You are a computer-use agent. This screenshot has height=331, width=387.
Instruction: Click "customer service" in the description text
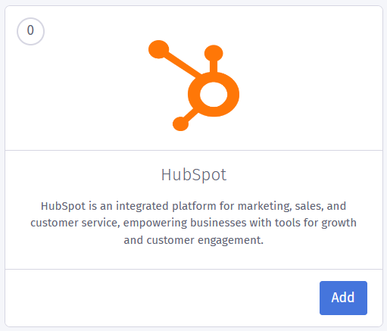pyautogui.click(x=75, y=223)
